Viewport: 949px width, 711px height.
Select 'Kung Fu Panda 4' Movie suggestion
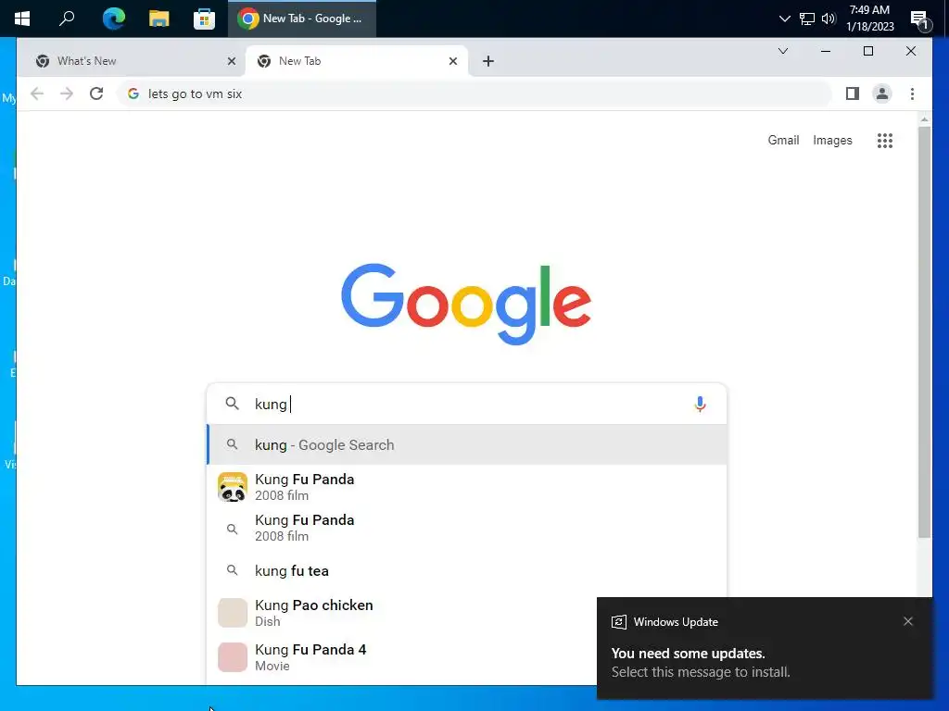tap(402, 657)
